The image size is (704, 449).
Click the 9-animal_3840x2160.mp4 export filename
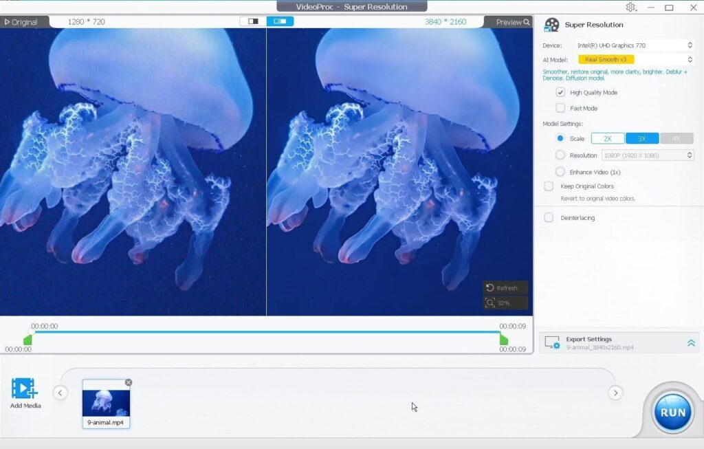coord(599,347)
